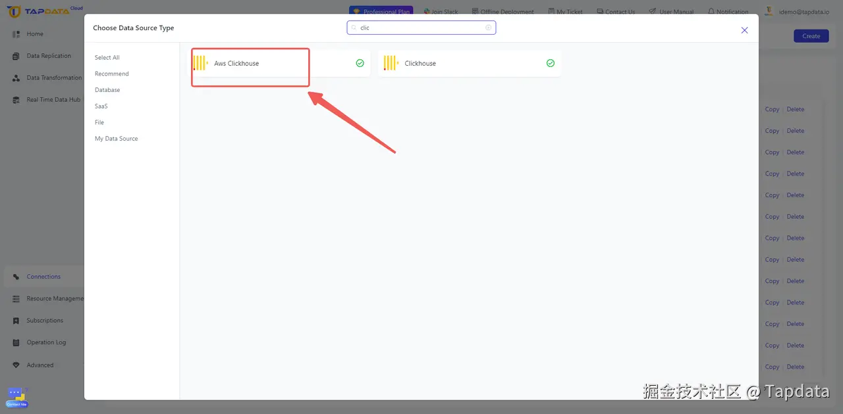Image resolution: width=843 pixels, height=414 pixels.
Task: Focus the data source search field
Action: pos(421,28)
